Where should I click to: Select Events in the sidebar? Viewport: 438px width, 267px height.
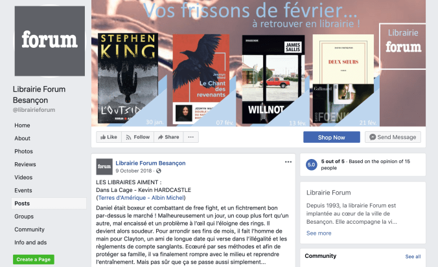tap(23, 190)
